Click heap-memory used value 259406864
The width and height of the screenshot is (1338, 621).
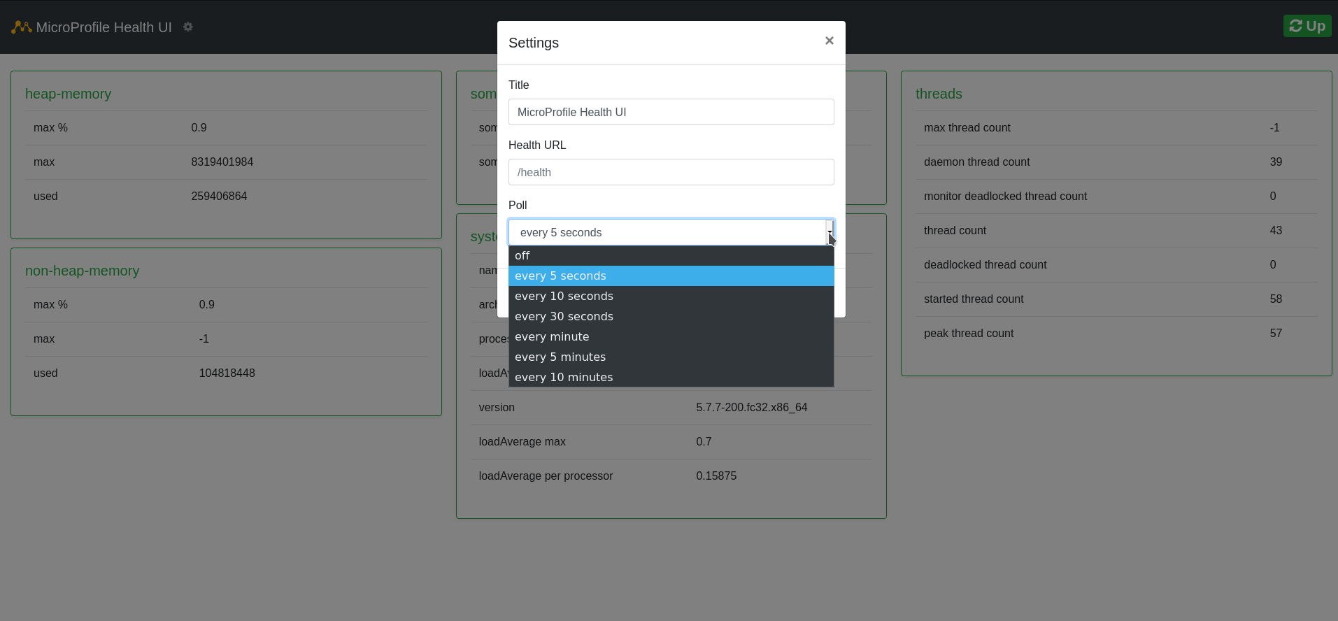(219, 197)
